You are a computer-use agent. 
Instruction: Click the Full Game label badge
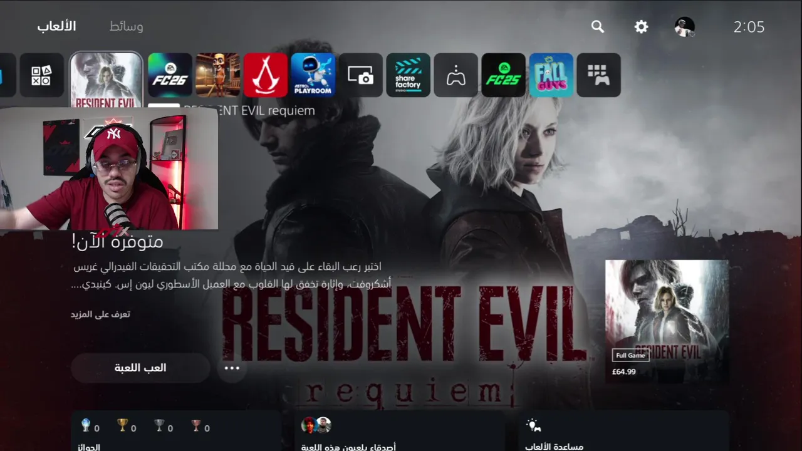tap(630, 355)
